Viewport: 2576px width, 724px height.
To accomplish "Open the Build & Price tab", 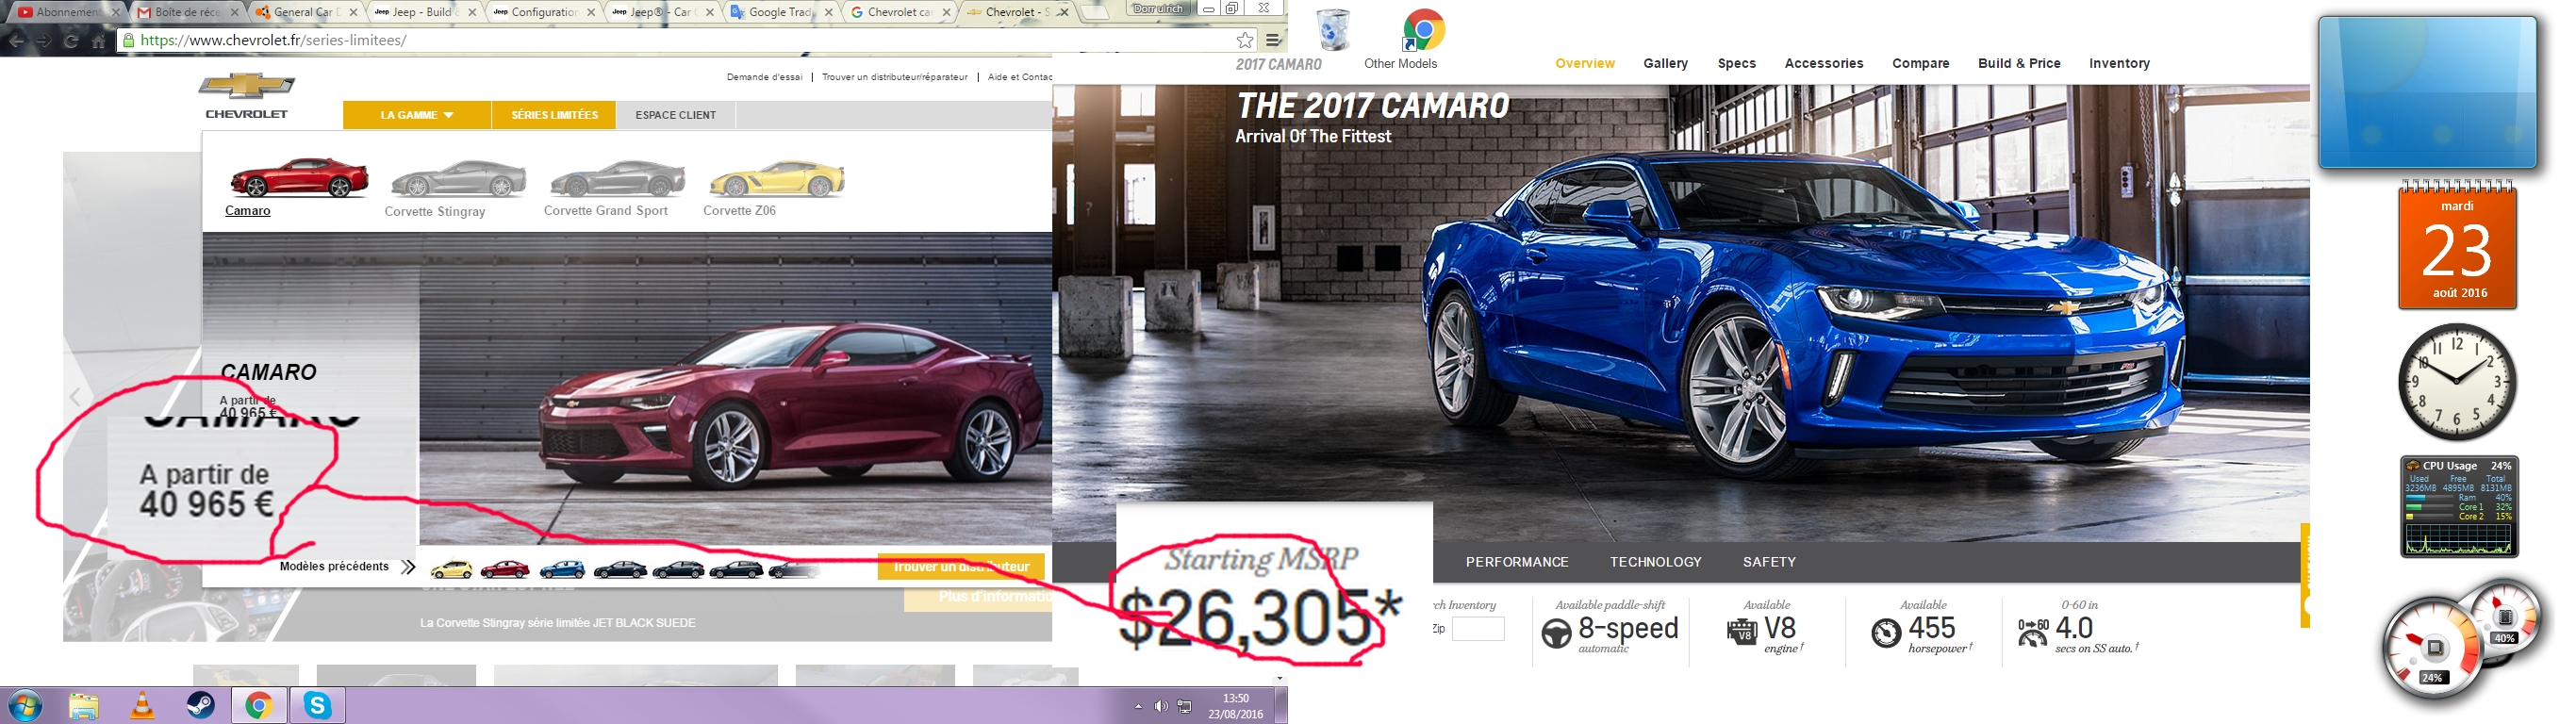I will [x=2018, y=63].
